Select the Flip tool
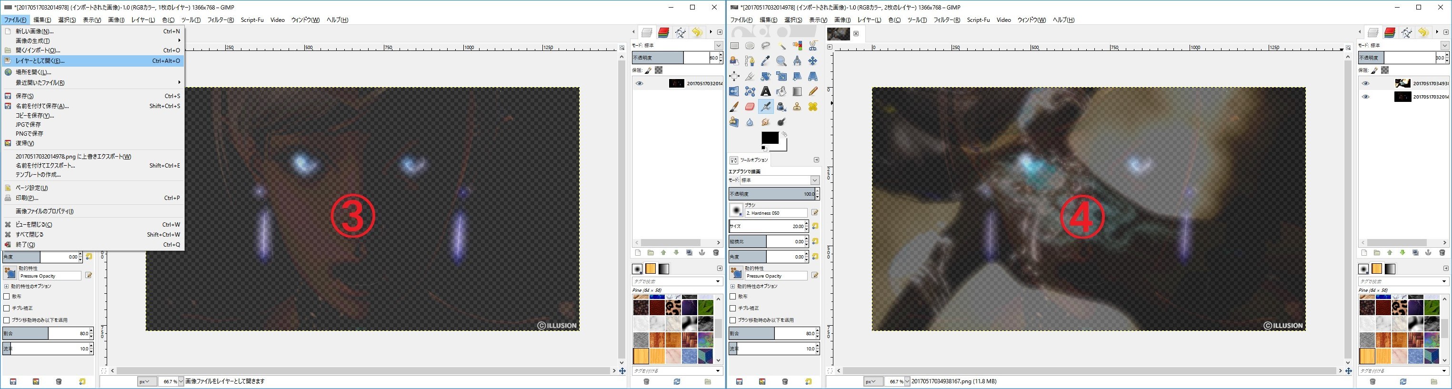1452x389 pixels. [x=734, y=91]
